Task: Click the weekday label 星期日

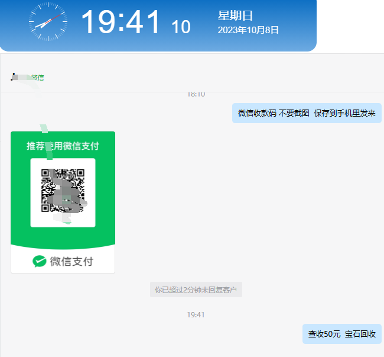Action: 235,16
